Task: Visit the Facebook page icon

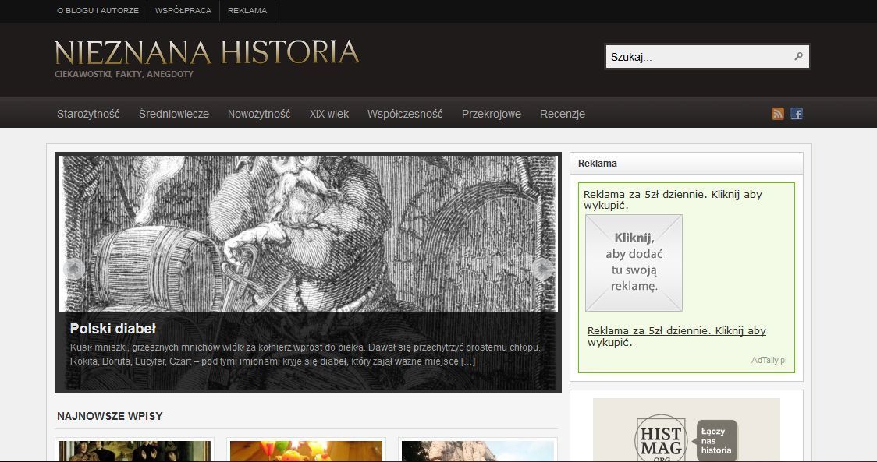Action: [797, 114]
